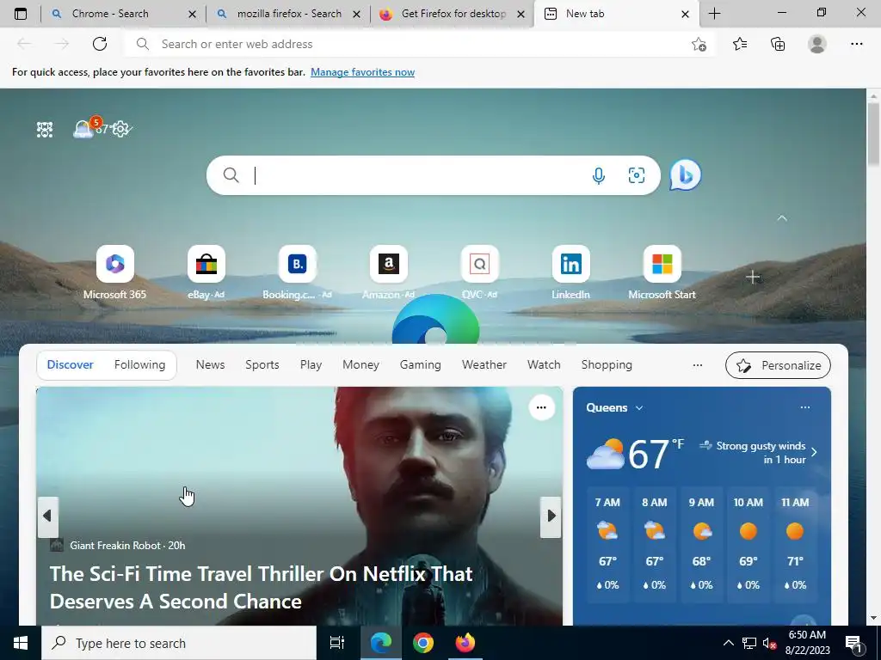Select the Following feed tab

(x=140, y=364)
